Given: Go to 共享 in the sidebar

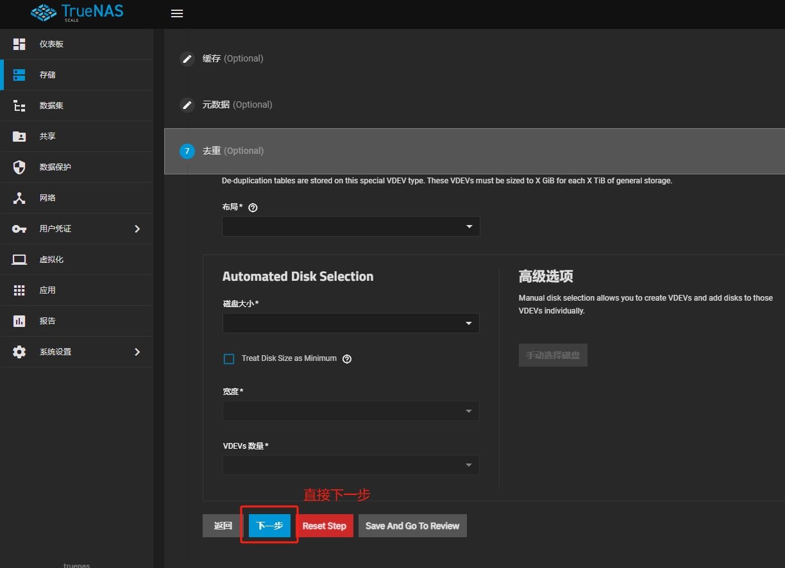Looking at the screenshot, I should click(47, 137).
